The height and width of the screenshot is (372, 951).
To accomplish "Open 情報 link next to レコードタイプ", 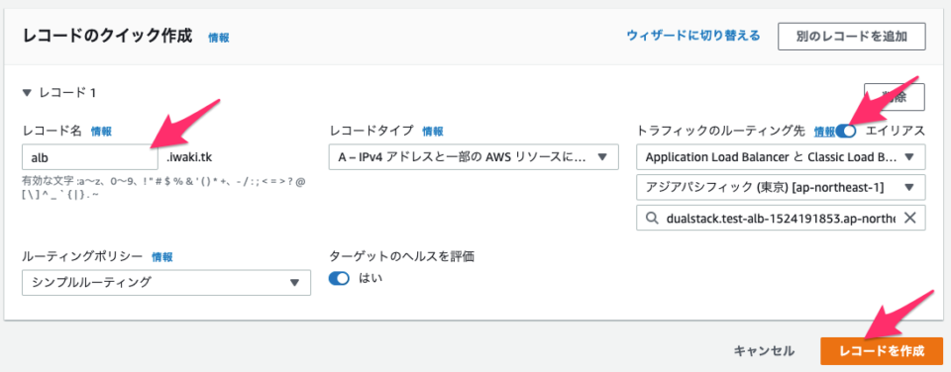I will tap(433, 131).
